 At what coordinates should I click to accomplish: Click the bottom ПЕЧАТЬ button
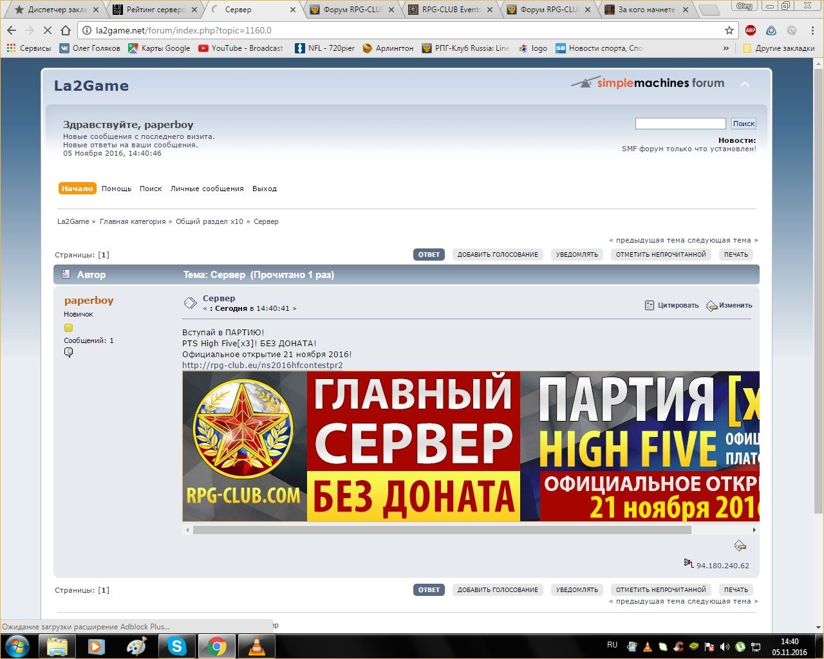(736, 590)
